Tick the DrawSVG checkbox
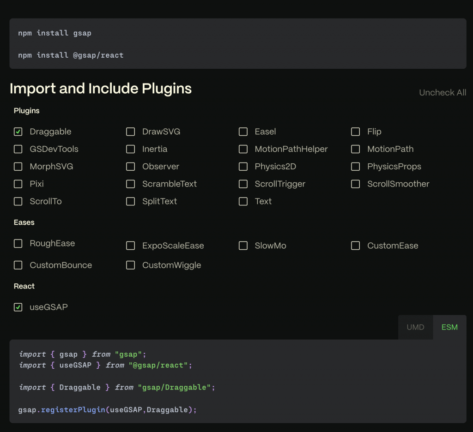The width and height of the screenshot is (473, 432). coord(131,132)
